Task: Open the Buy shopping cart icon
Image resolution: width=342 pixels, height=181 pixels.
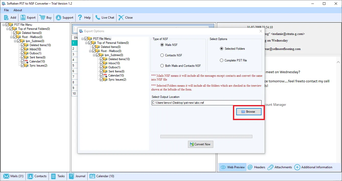Action: (42, 18)
